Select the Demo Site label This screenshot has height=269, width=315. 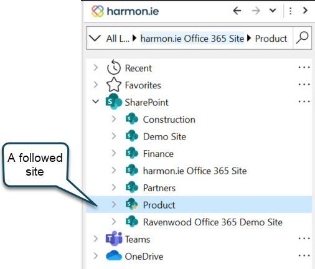click(x=164, y=136)
